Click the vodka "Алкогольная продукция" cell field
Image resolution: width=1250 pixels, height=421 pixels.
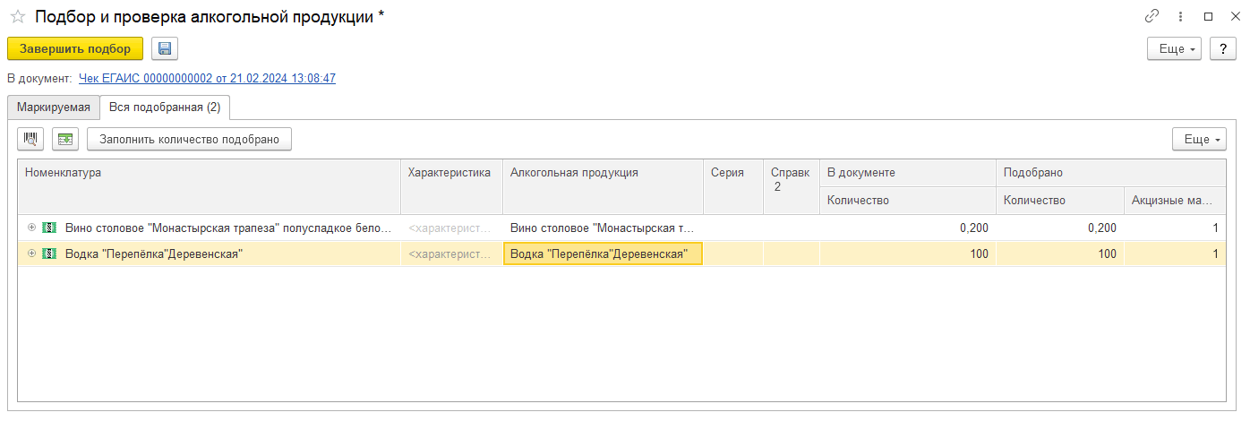coord(603,253)
